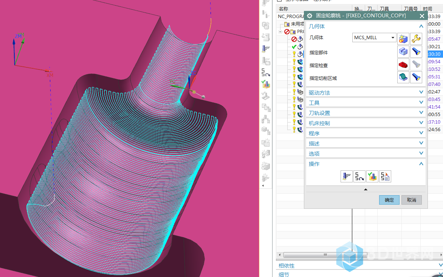443x277 pixels.
Task: Click the black triangle above 确定 to shrink dialog
Action: pyautogui.click(x=366, y=189)
